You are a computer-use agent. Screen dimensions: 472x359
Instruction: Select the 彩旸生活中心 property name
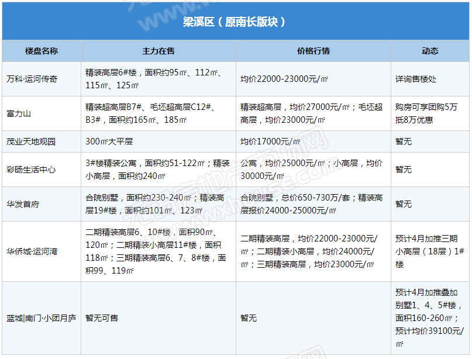31,170
